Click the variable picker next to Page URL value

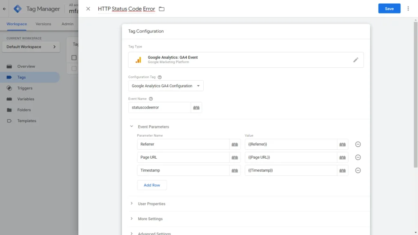[x=342, y=157]
